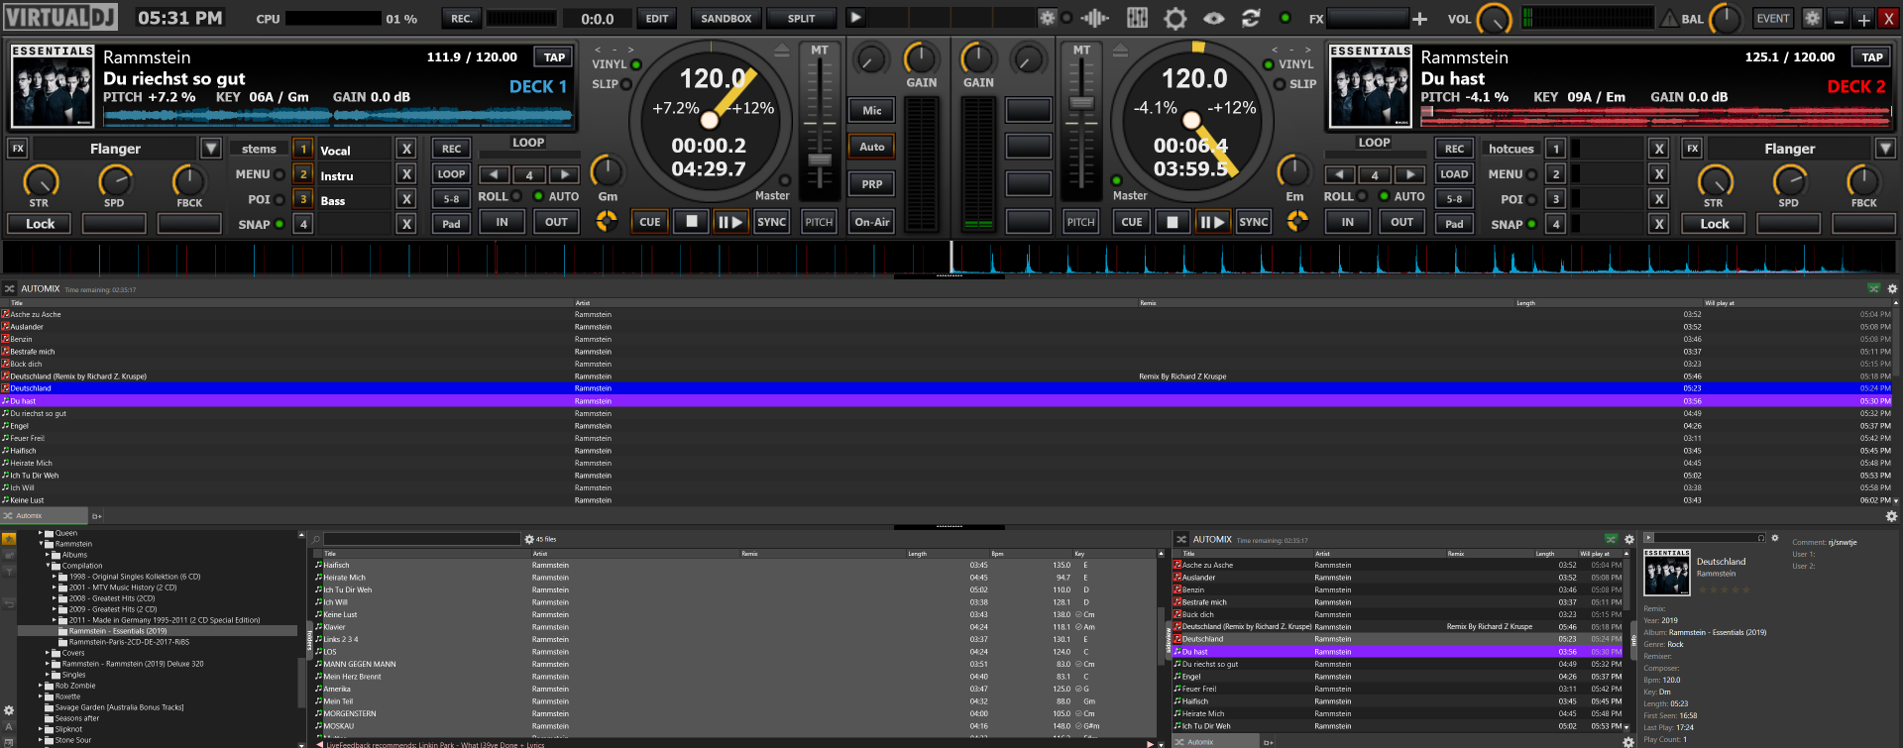Click the file list options gear near 45 files

point(529,539)
